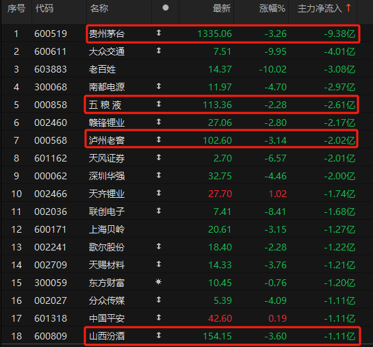Click the up-down marker icon in 大众交通 row
This screenshot has width=373, height=347.
[x=159, y=51]
